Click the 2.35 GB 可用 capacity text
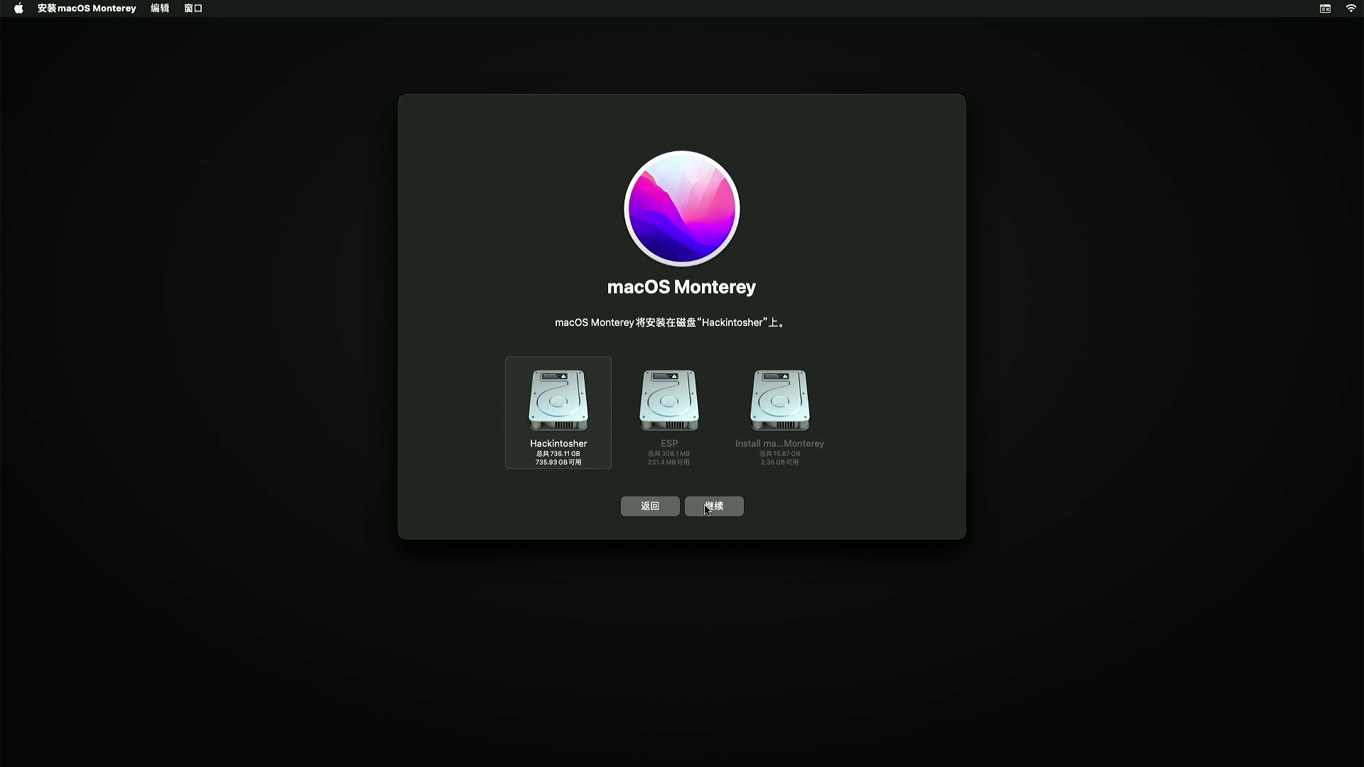This screenshot has height=767, width=1364. pos(779,462)
